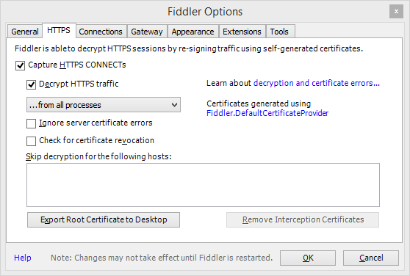Close the Fiddler Options window
This screenshot has height=276, width=410.
point(396,12)
